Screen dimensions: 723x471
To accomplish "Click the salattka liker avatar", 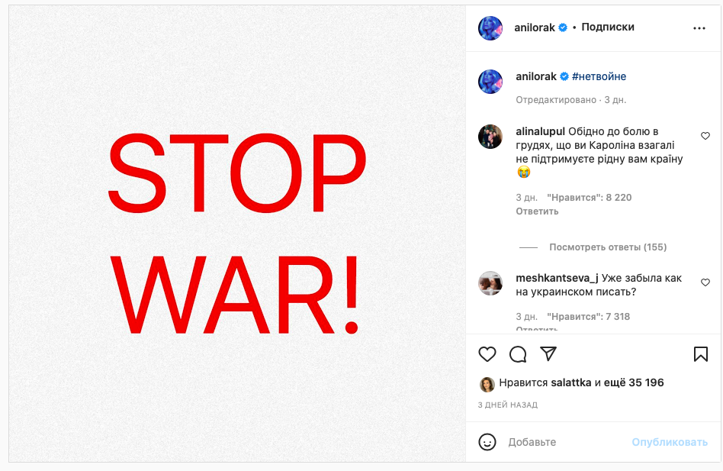I will [x=487, y=383].
